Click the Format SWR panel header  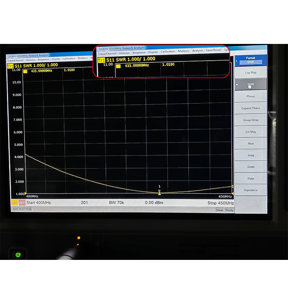point(251,60)
